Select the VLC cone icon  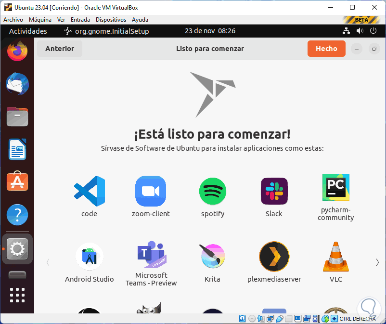336,257
